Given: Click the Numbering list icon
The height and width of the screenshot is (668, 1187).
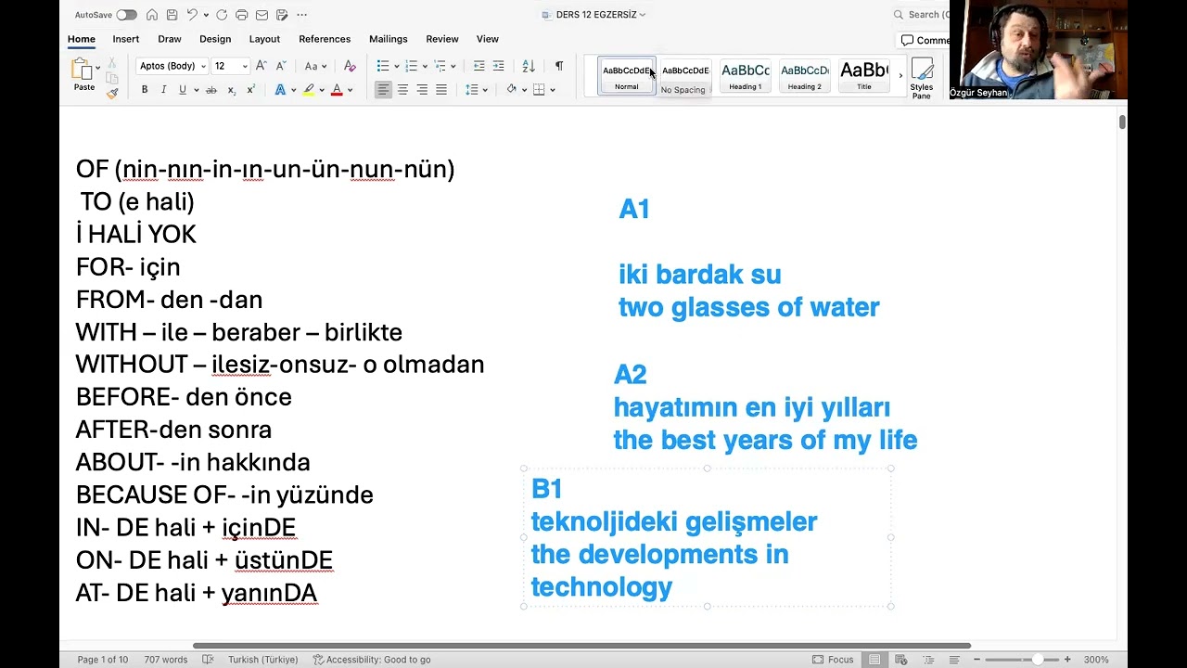Looking at the screenshot, I should (x=412, y=66).
